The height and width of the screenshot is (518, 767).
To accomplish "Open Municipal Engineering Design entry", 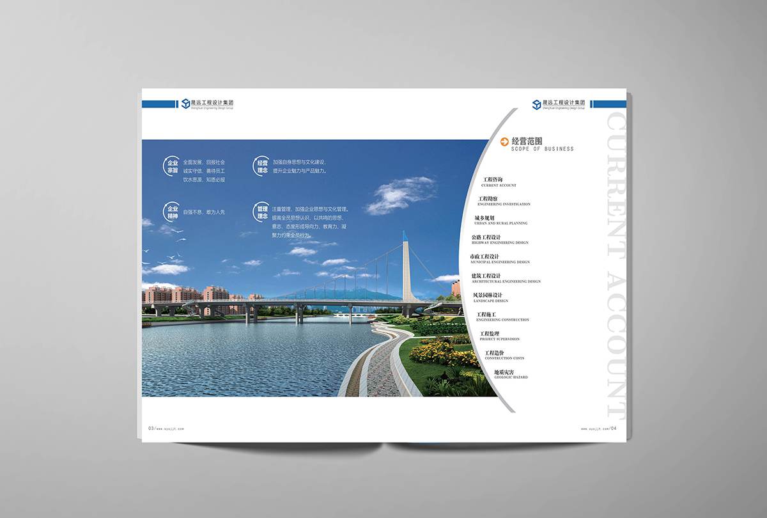I will [499, 258].
